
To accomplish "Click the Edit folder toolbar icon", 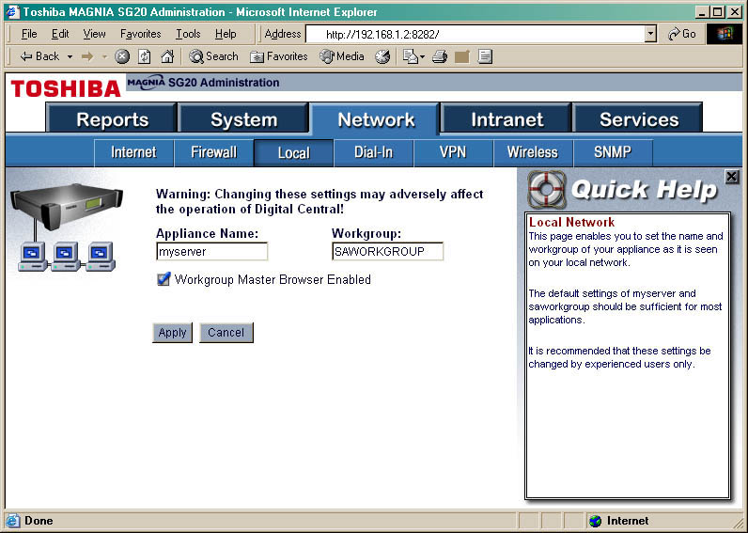I will click(461, 56).
